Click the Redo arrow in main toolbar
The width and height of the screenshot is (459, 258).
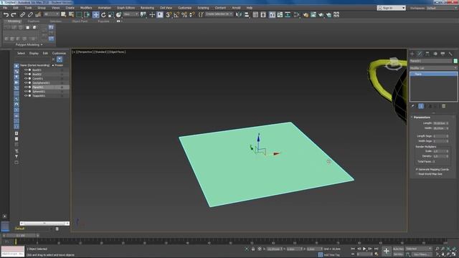pyautogui.click(x=14, y=14)
